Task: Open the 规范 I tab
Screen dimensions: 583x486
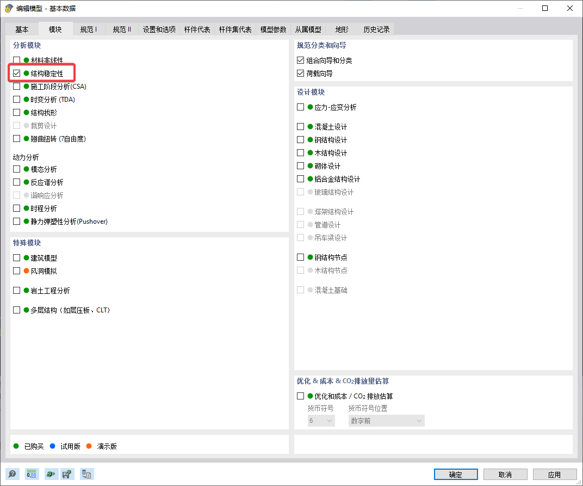Action: 89,29
